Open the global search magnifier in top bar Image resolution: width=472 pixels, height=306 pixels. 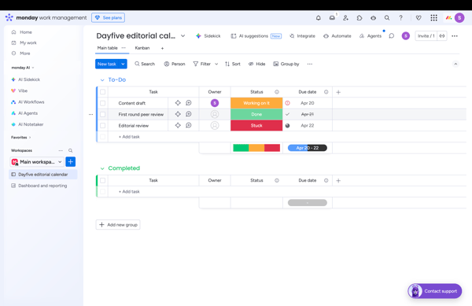pyautogui.click(x=387, y=18)
